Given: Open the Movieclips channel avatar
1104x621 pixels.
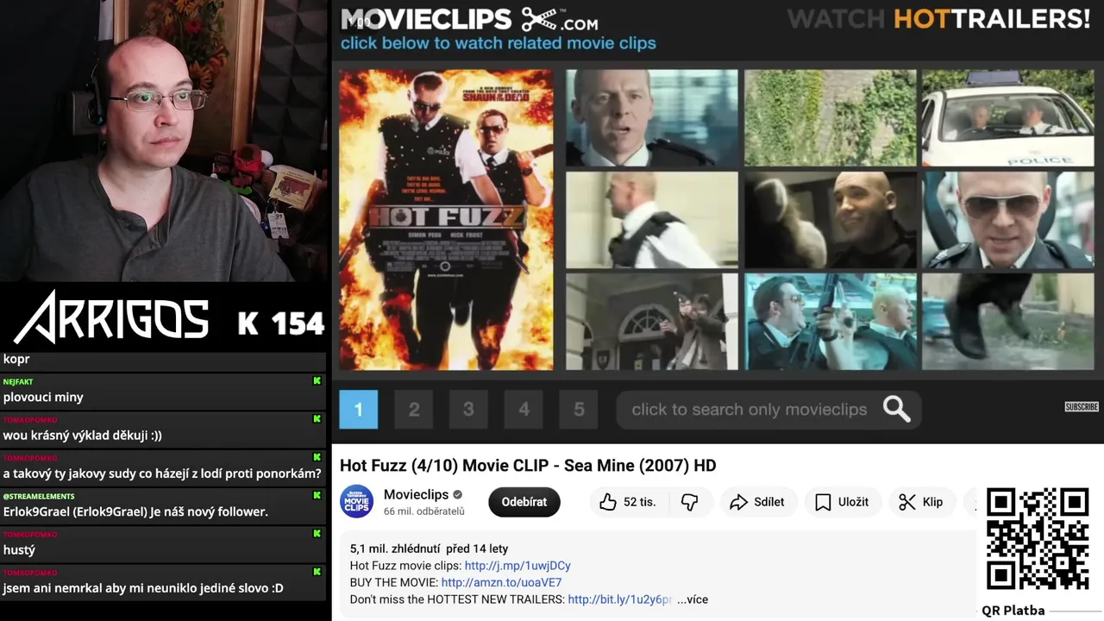Looking at the screenshot, I should pyautogui.click(x=357, y=502).
